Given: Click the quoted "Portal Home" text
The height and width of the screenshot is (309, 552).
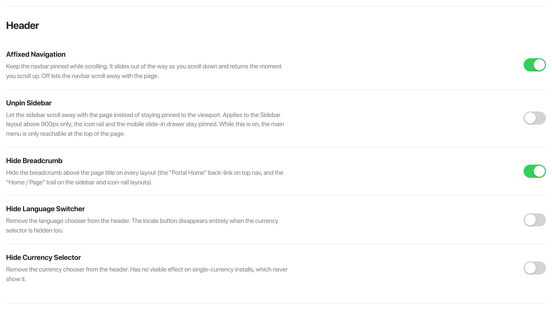Looking at the screenshot, I should pyautogui.click(x=188, y=173).
